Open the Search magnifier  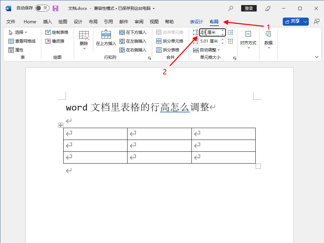pyautogui.click(x=231, y=8)
